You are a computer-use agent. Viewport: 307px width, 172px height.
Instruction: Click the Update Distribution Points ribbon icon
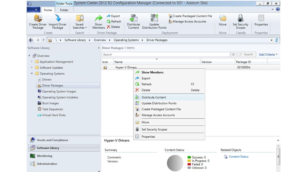click(x=154, y=21)
